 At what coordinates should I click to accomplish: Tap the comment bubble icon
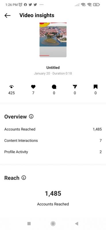[x=54, y=87]
